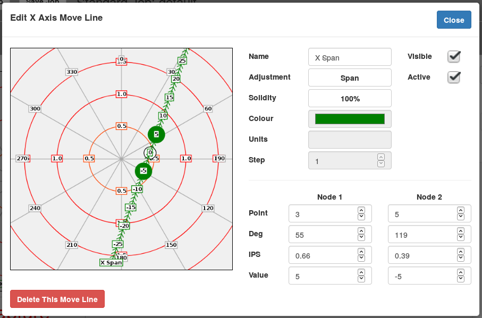482x318 pixels.
Task: Toggle the Active checkbox
Action: (453, 77)
